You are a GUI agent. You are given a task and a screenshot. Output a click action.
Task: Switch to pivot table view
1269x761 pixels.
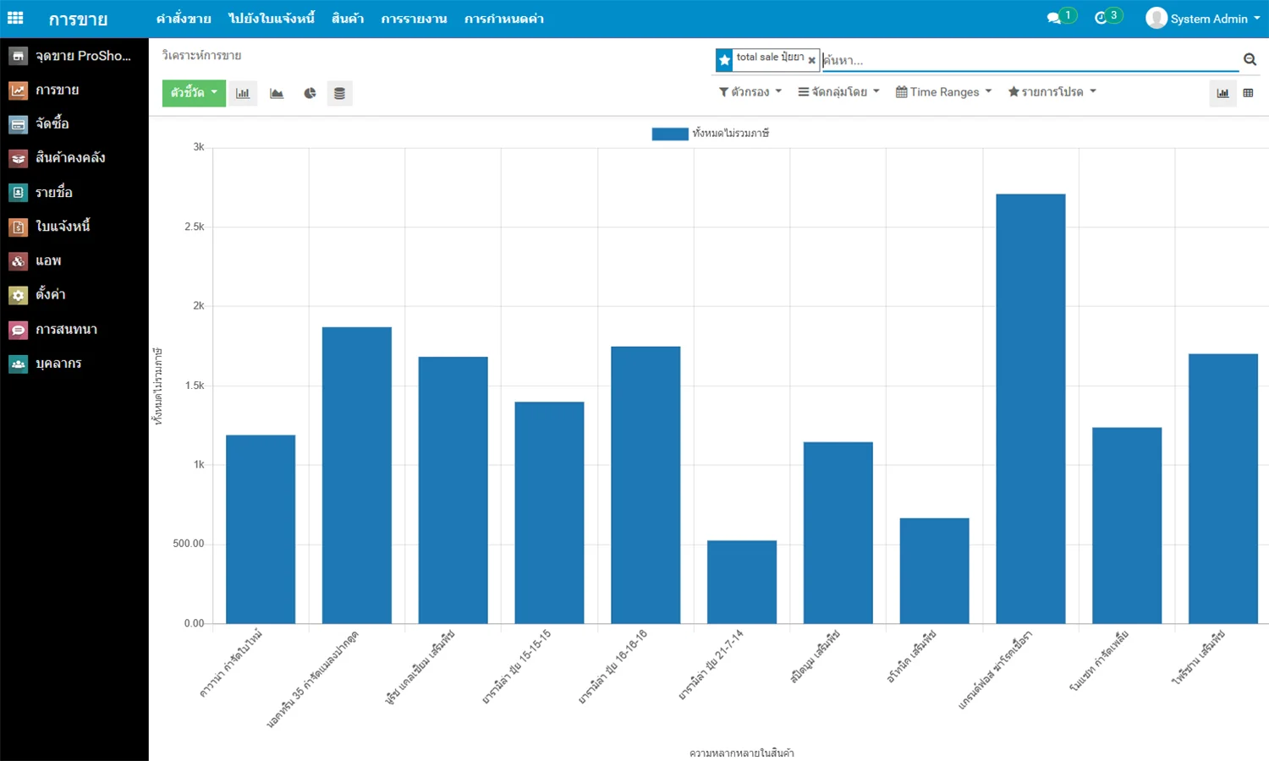(x=1248, y=93)
